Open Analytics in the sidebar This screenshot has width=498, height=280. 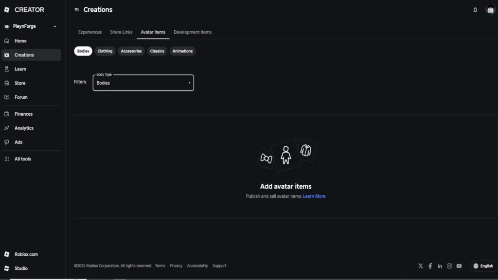(x=24, y=128)
